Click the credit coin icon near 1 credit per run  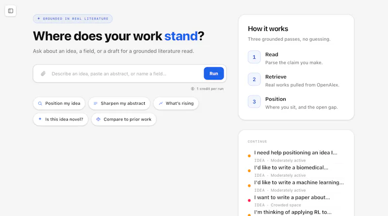tap(193, 89)
